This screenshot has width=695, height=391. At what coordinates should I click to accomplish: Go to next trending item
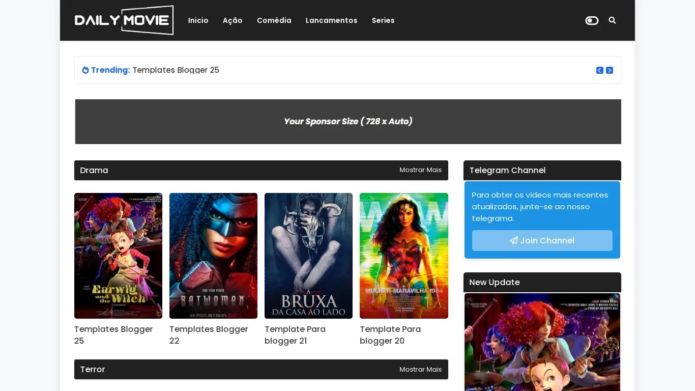(610, 70)
